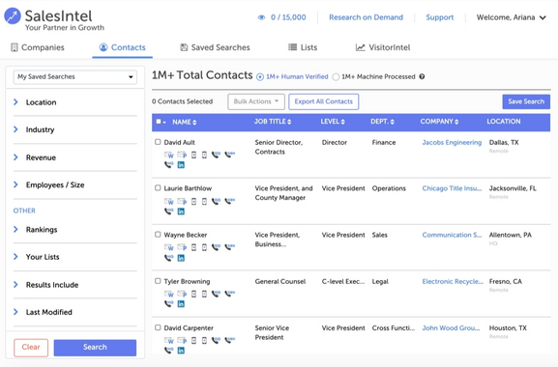
Task: Open the My Saved Searches dropdown
Action: coord(75,76)
